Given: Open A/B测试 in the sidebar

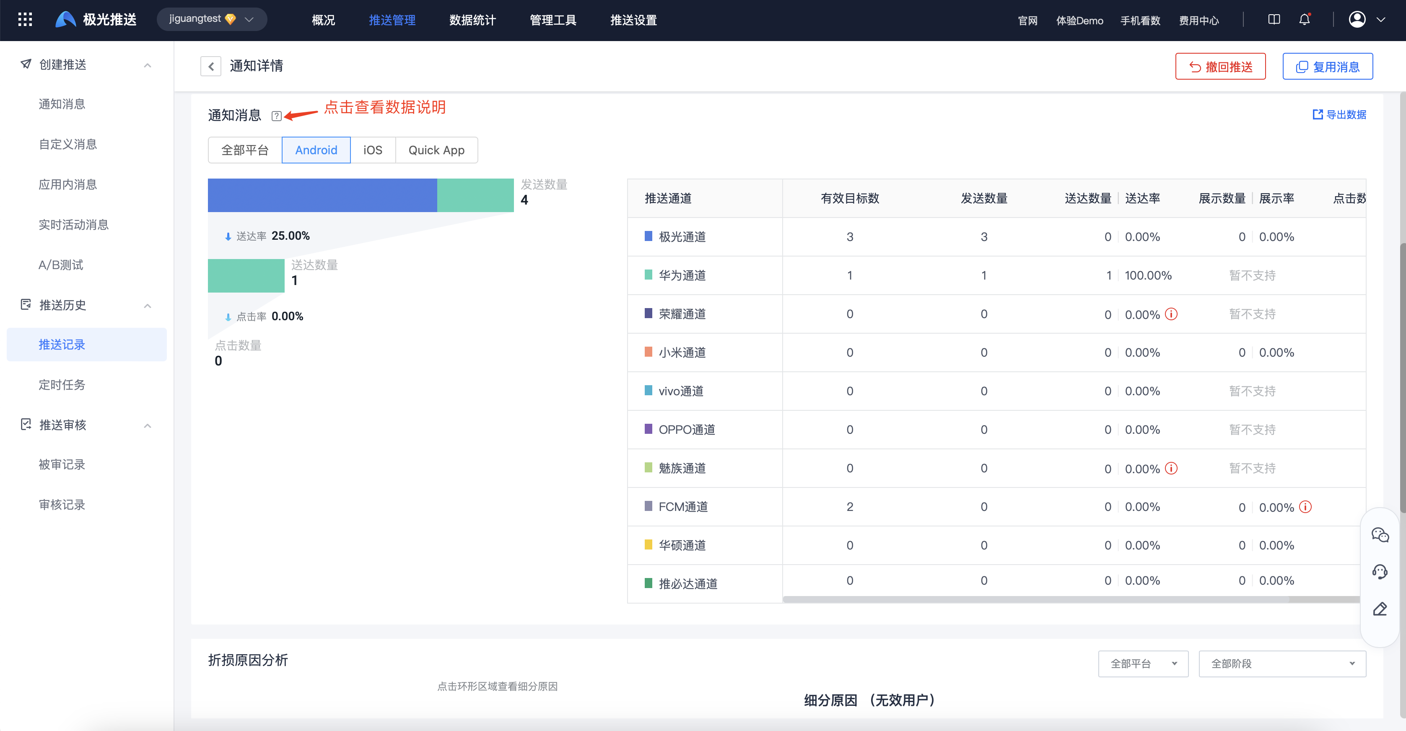Looking at the screenshot, I should click(x=61, y=265).
